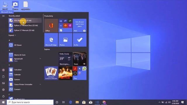Open Mail from the taskbar

[91, 102]
